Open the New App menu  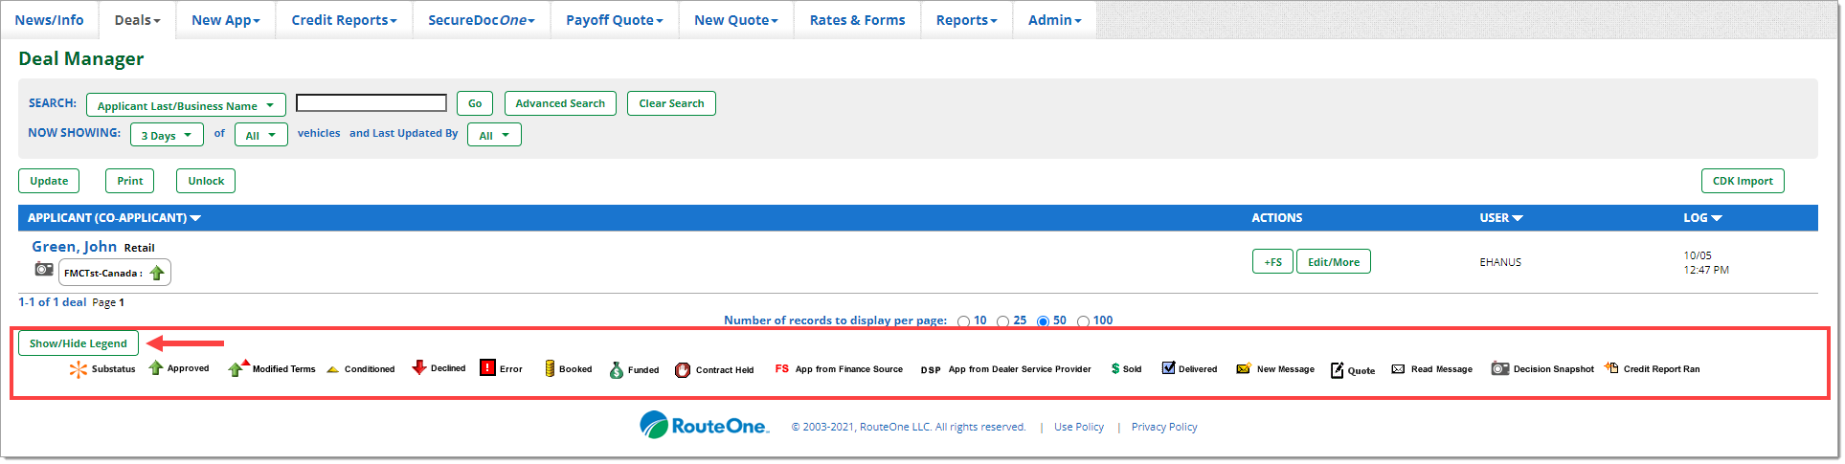(x=226, y=20)
